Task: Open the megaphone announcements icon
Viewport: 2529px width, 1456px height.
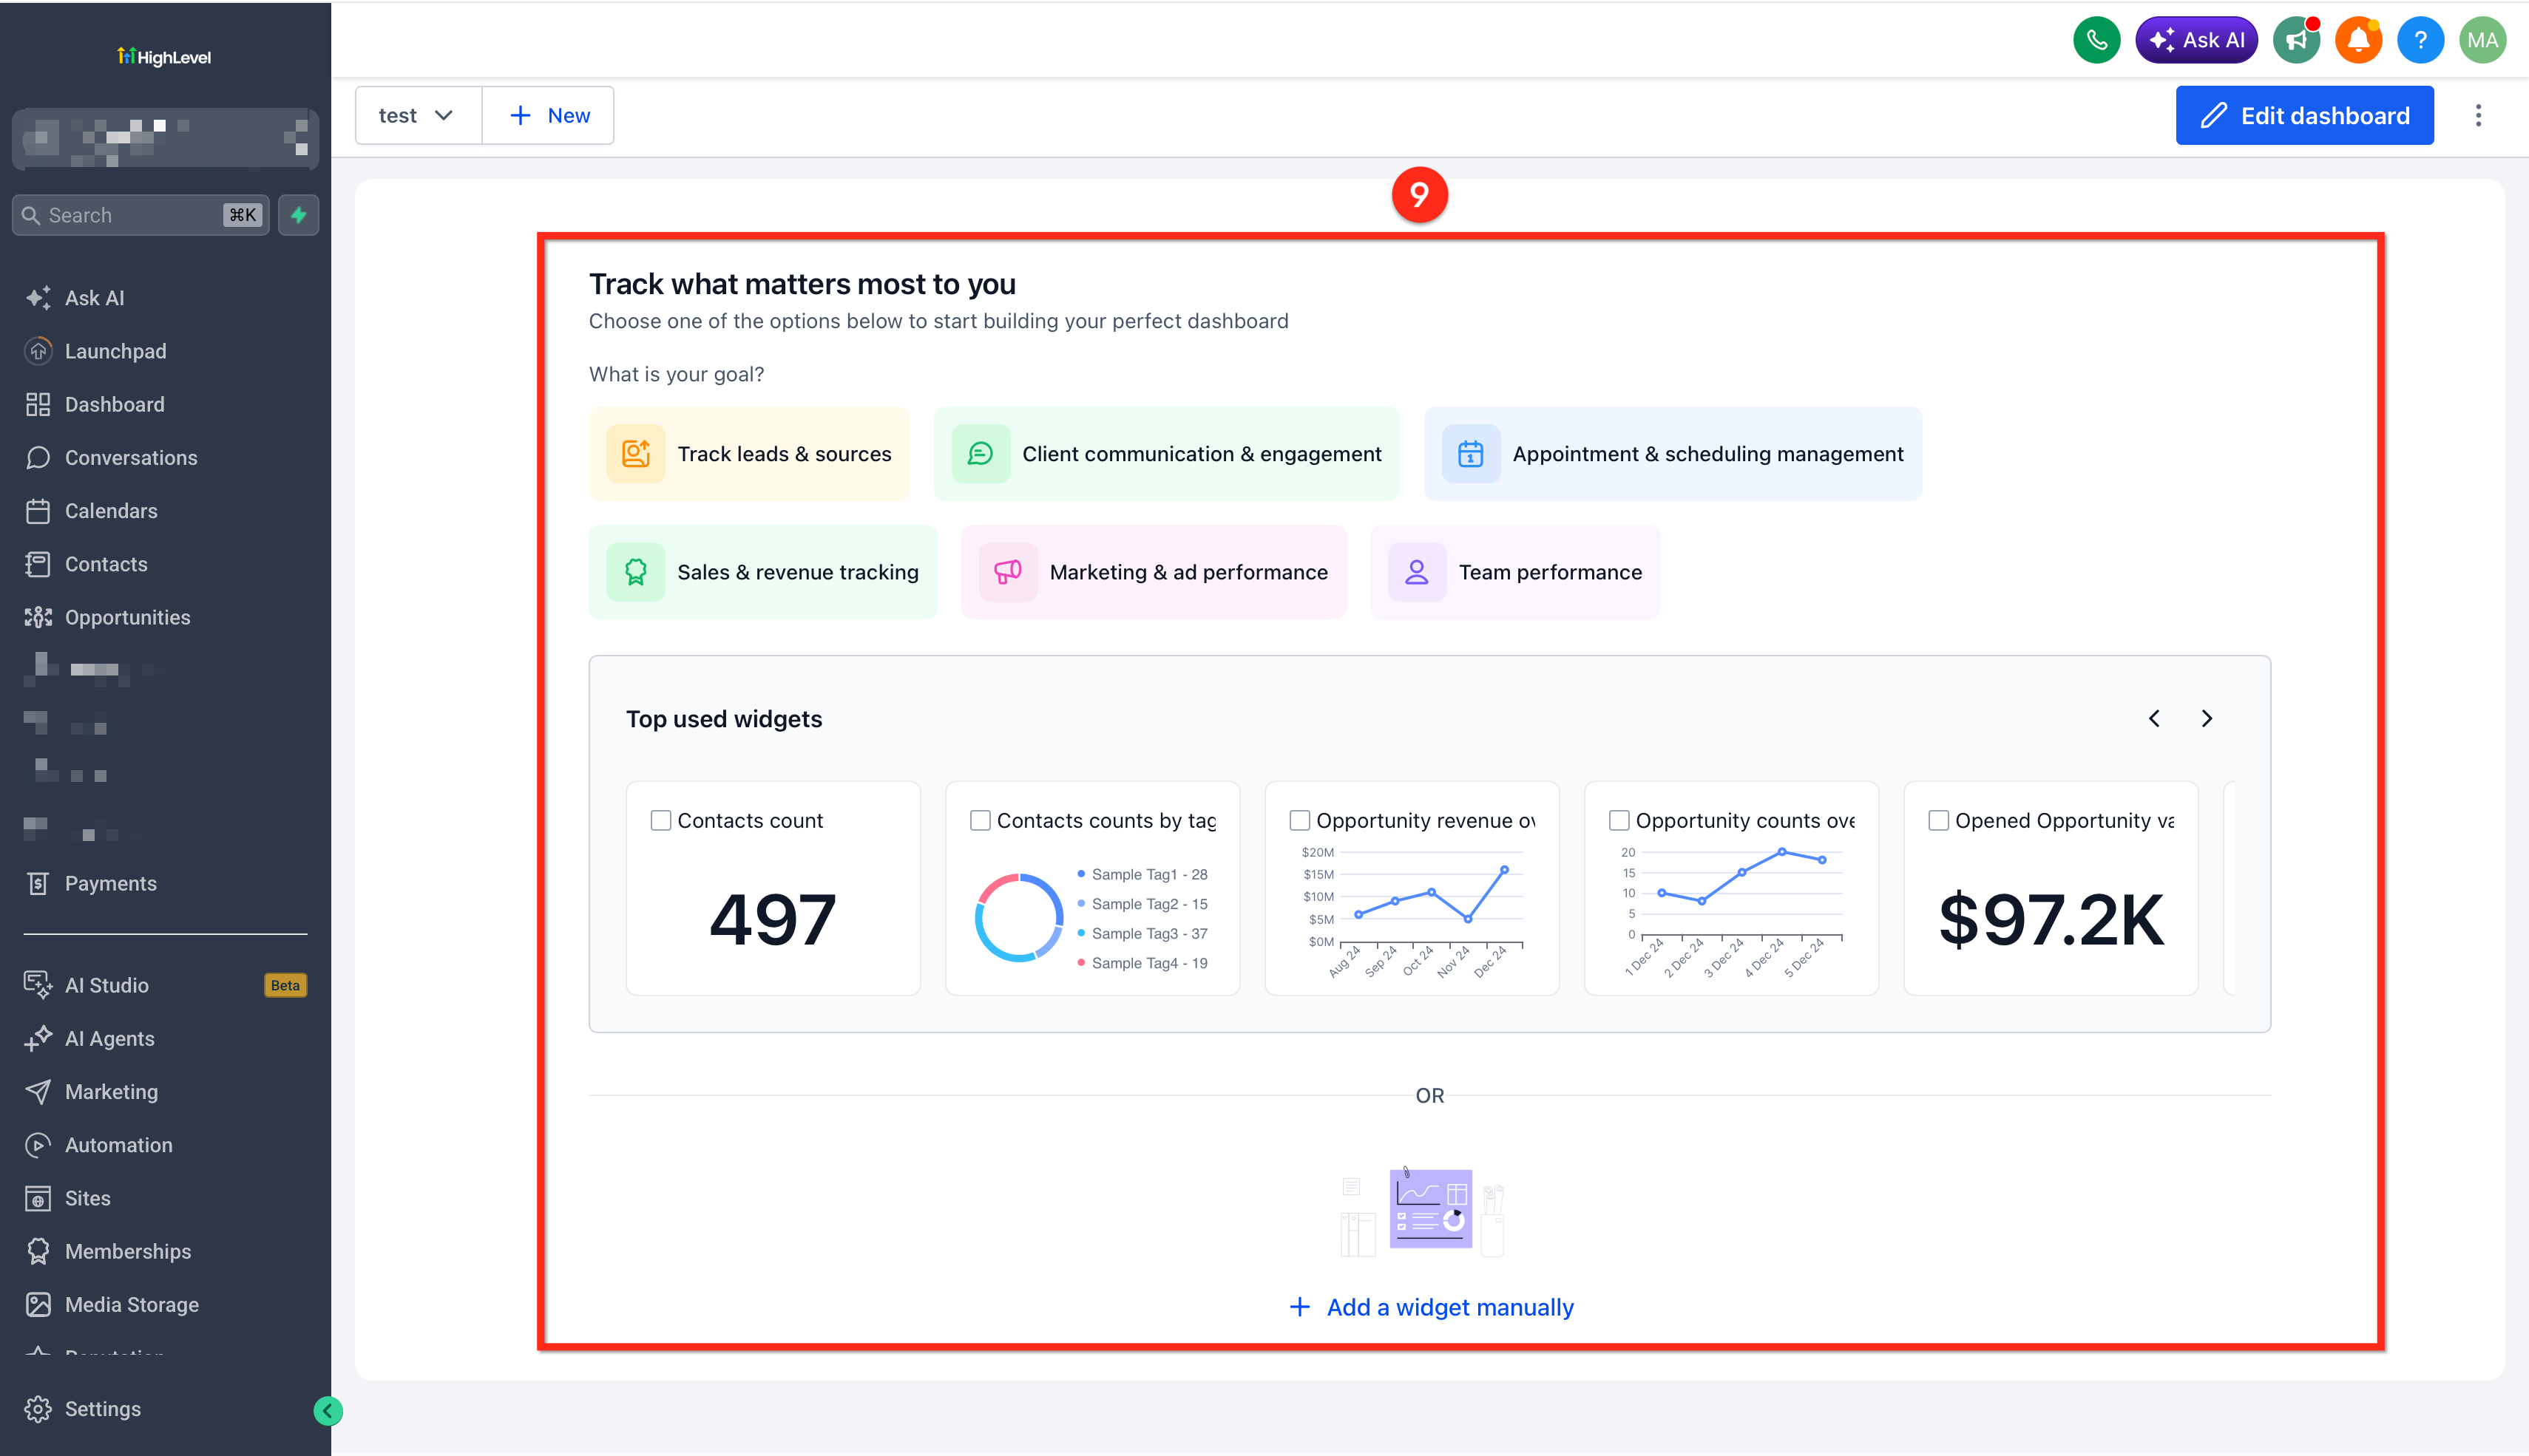Action: [x=2296, y=40]
